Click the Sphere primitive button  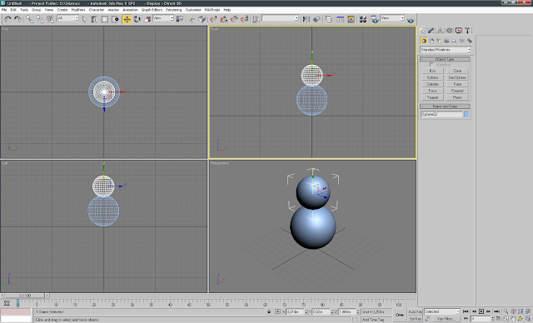point(432,77)
